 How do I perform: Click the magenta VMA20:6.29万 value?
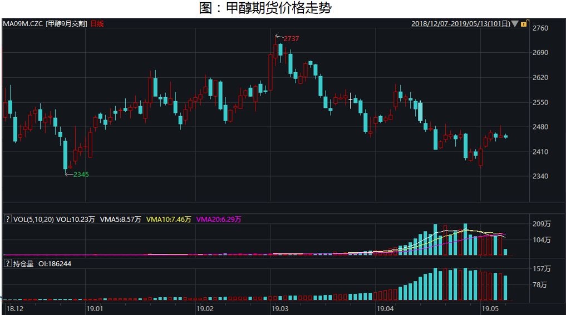pyautogui.click(x=219, y=219)
